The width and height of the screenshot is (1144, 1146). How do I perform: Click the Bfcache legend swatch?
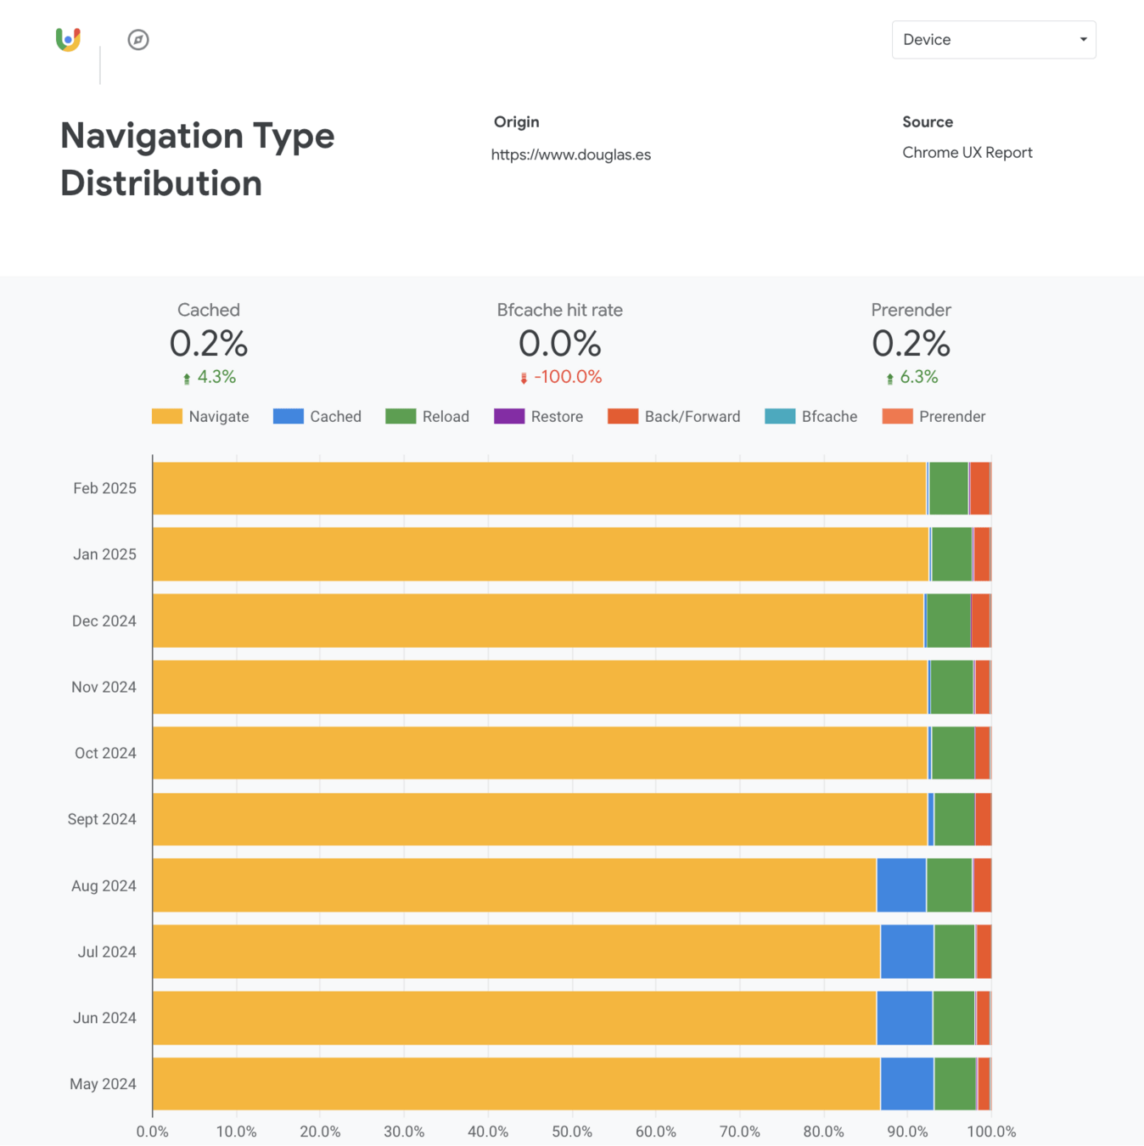[780, 416]
